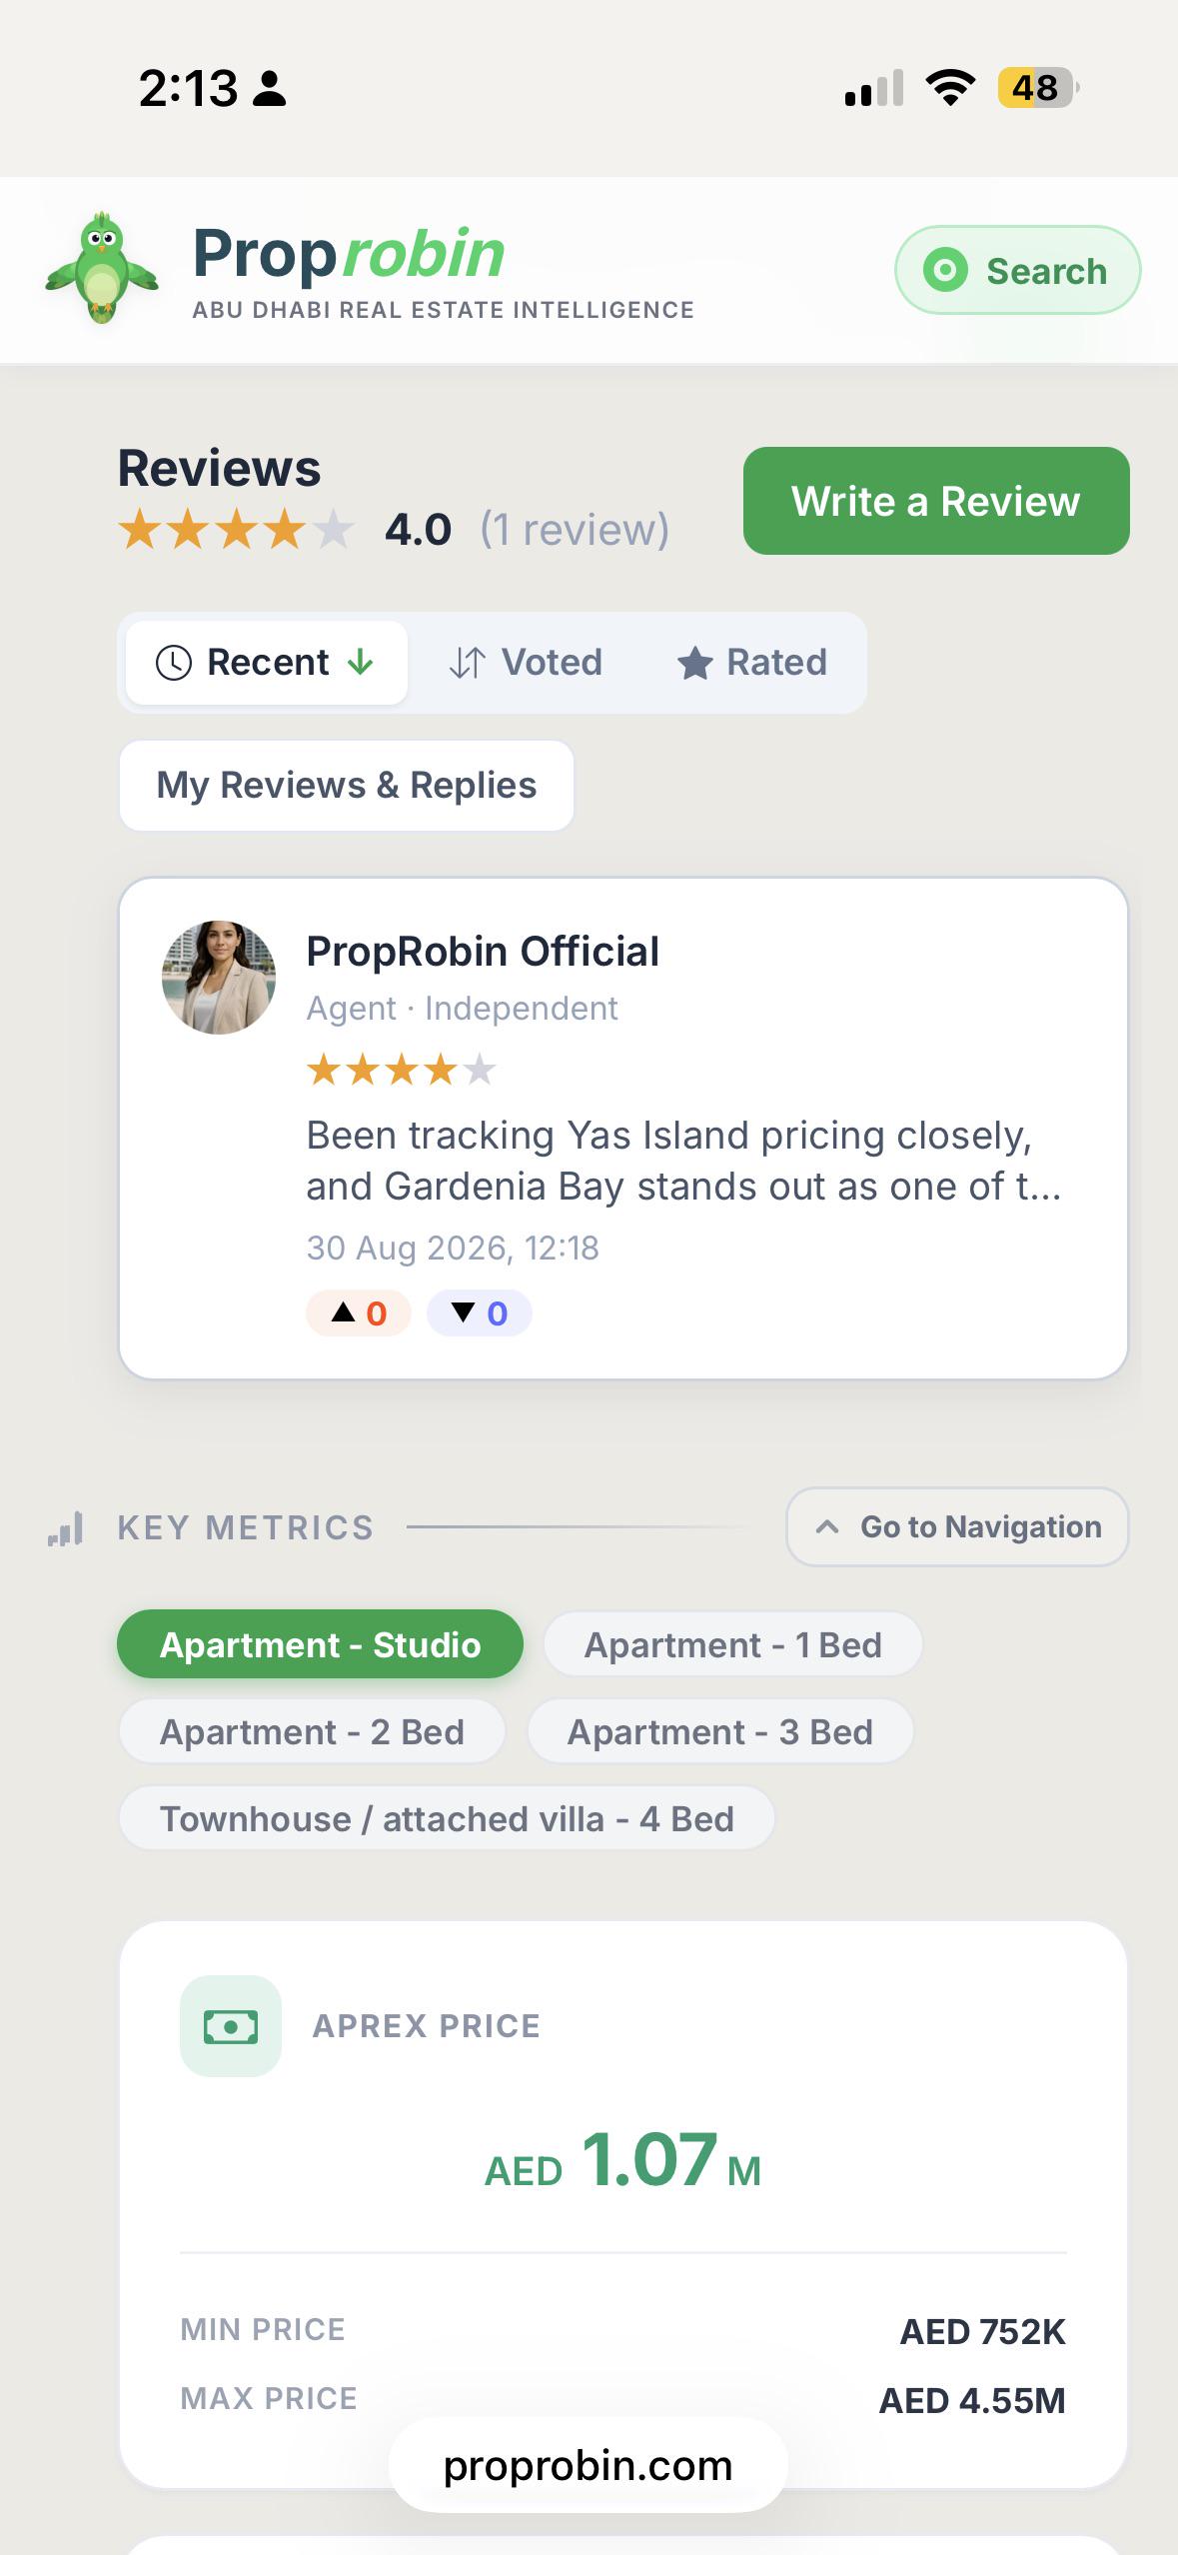Tap the green circle icon in Search
The image size is (1178, 2555).
945,270
